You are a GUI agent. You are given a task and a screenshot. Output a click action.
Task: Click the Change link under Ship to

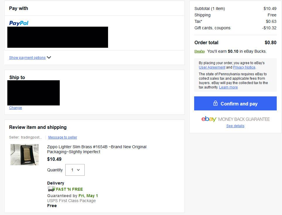click(15, 107)
